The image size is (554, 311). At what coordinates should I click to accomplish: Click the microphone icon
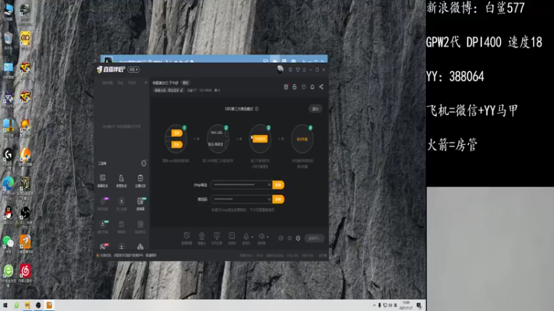pos(246,236)
